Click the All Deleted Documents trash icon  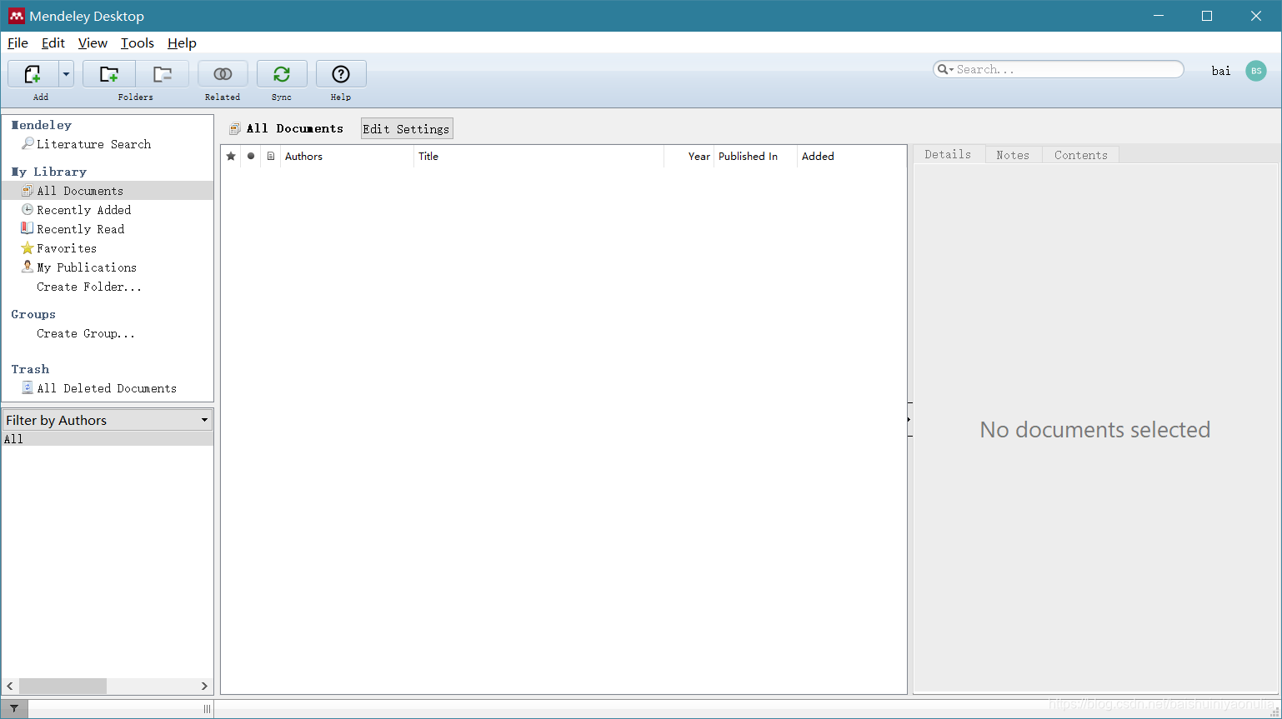click(x=28, y=387)
